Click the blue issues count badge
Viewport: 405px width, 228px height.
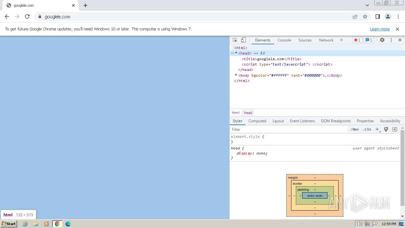point(369,40)
